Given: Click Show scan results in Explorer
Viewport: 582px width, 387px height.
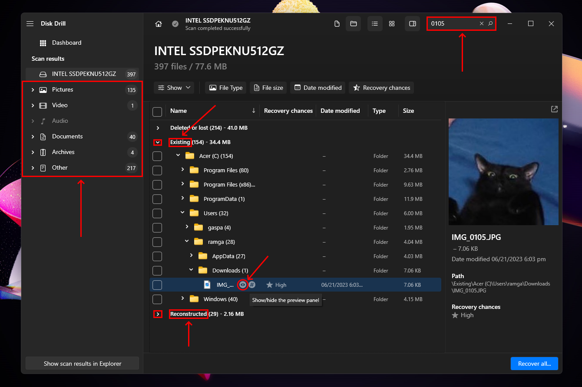Looking at the screenshot, I should point(83,364).
